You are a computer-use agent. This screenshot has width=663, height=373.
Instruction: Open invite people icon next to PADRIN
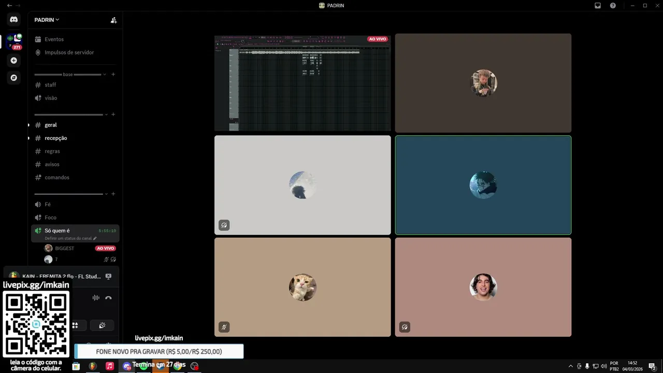point(113,20)
